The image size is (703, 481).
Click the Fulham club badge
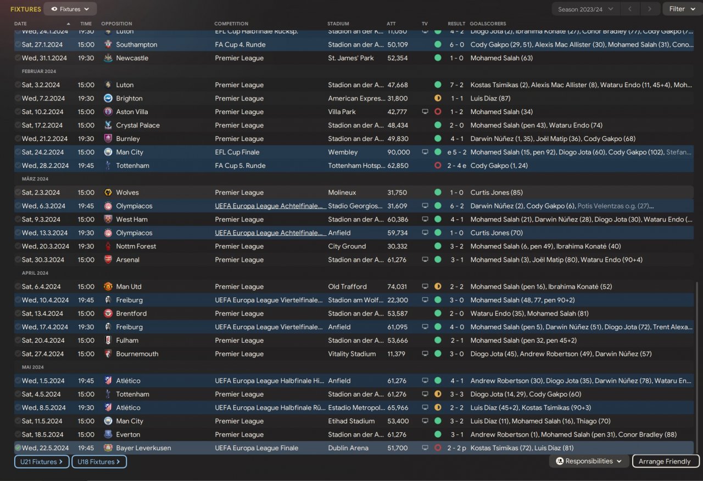point(108,341)
